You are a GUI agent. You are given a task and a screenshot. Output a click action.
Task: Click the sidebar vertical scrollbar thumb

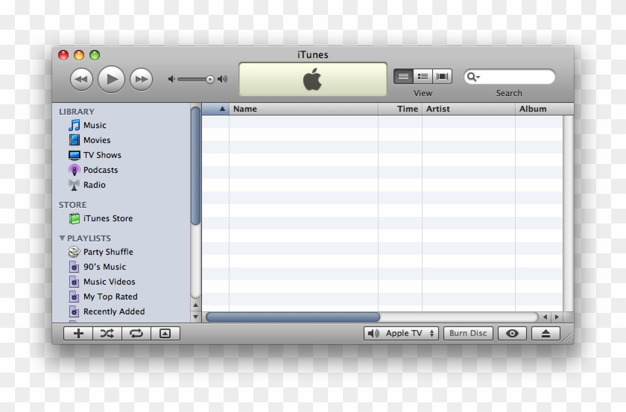pyautogui.click(x=195, y=166)
